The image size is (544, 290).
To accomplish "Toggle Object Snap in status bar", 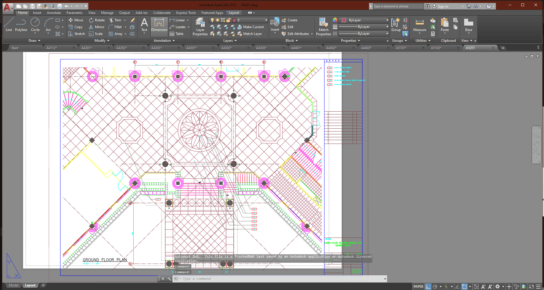I will click(x=464, y=287).
